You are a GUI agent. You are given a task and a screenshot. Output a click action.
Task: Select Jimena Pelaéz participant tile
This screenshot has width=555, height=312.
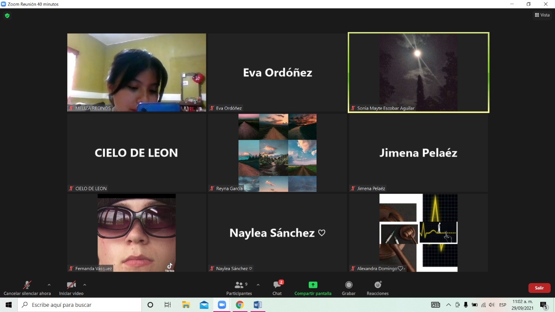(x=418, y=153)
